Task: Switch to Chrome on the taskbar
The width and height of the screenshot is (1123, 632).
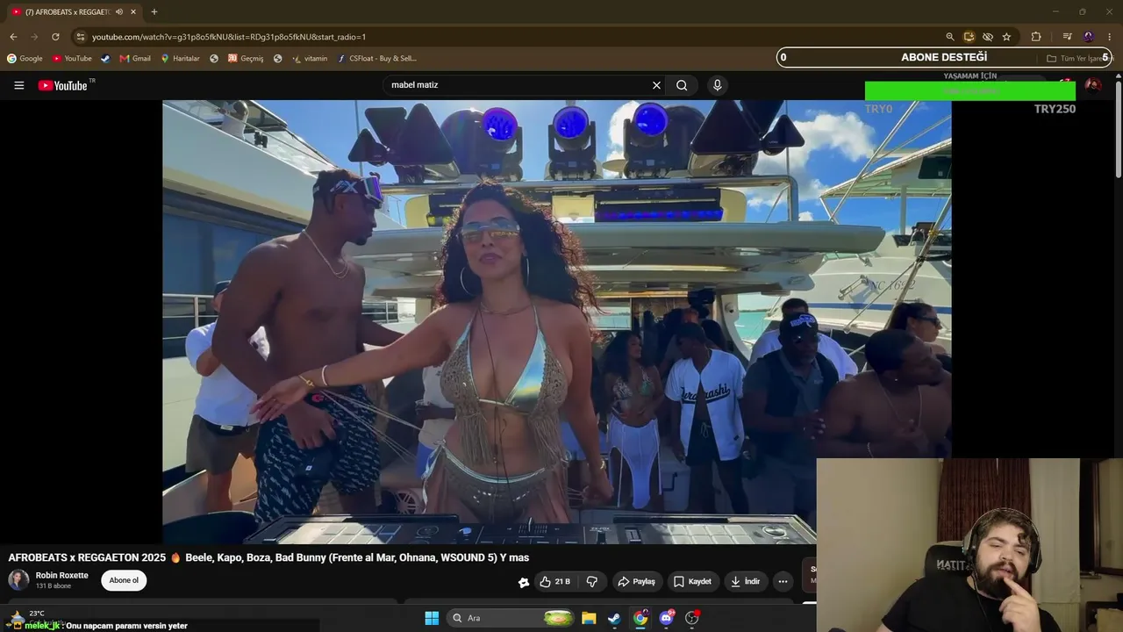Action: 640,618
